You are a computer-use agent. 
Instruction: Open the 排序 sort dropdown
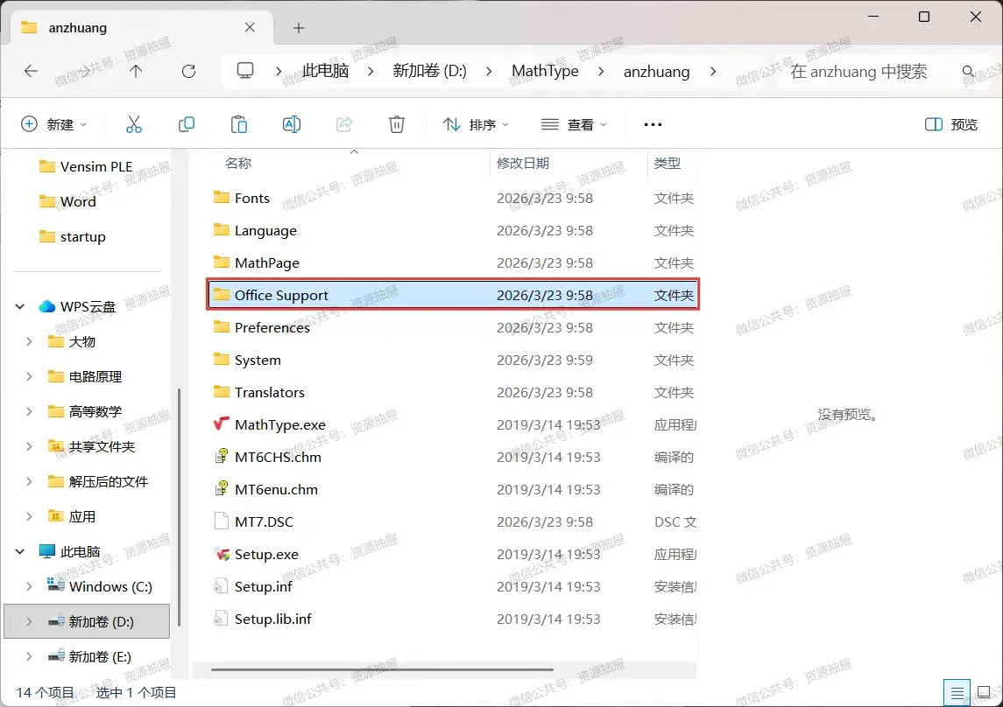tap(477, 124)
